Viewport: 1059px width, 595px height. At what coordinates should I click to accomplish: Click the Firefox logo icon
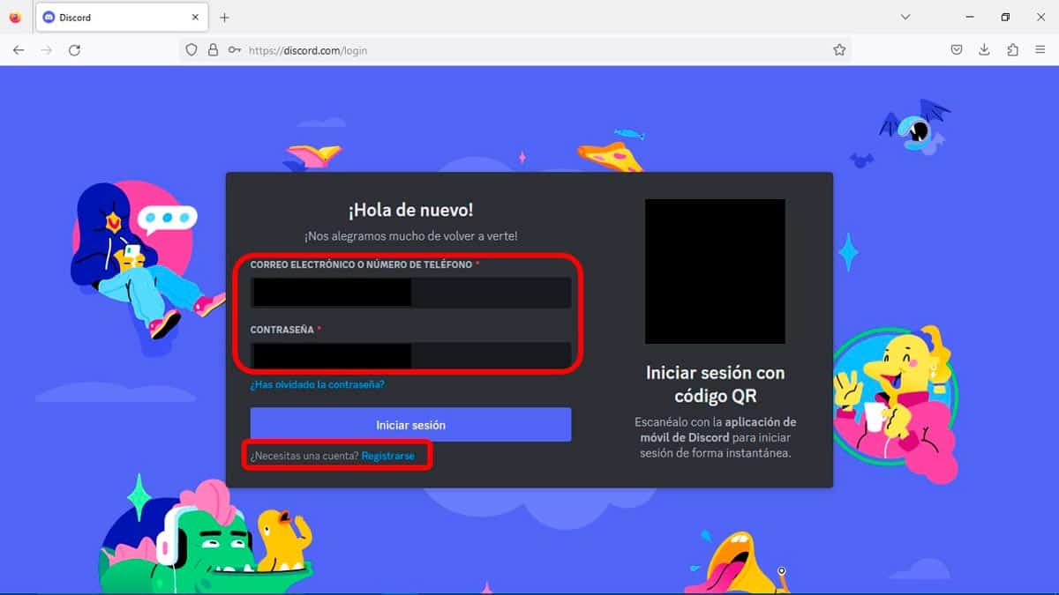[15, 18]
